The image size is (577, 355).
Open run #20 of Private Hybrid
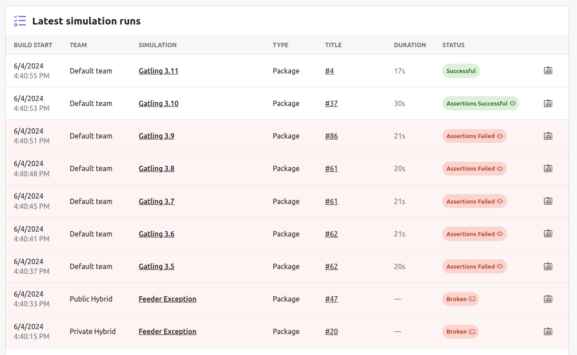[x=331, y=331]
